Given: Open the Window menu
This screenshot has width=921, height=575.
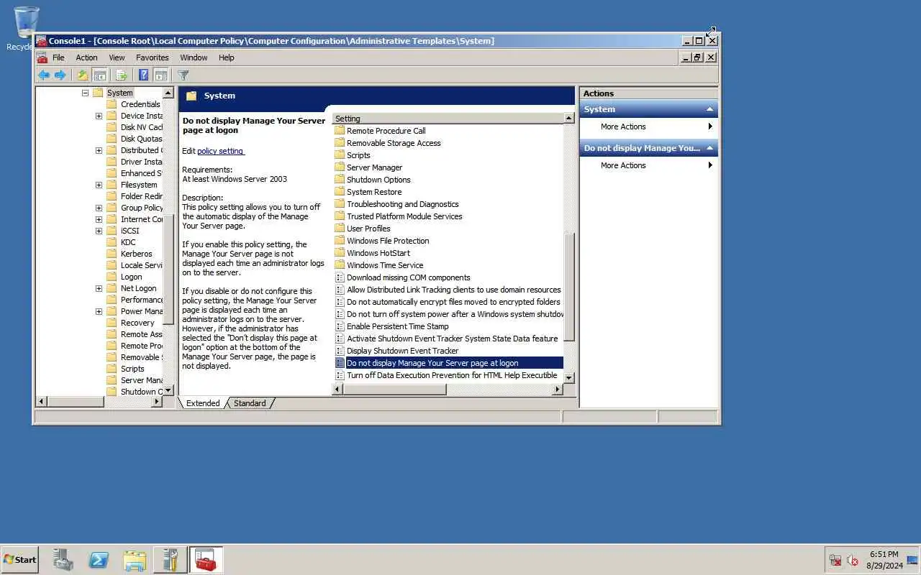Looking at the screenshot, I should (x=194, y=57).
